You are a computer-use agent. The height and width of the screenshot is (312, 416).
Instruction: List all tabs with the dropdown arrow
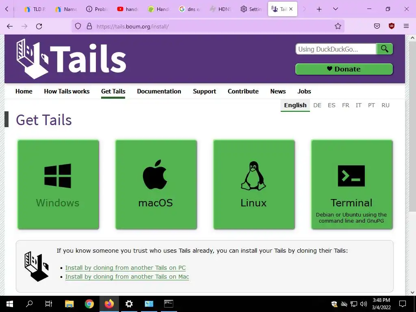(335, 9)
